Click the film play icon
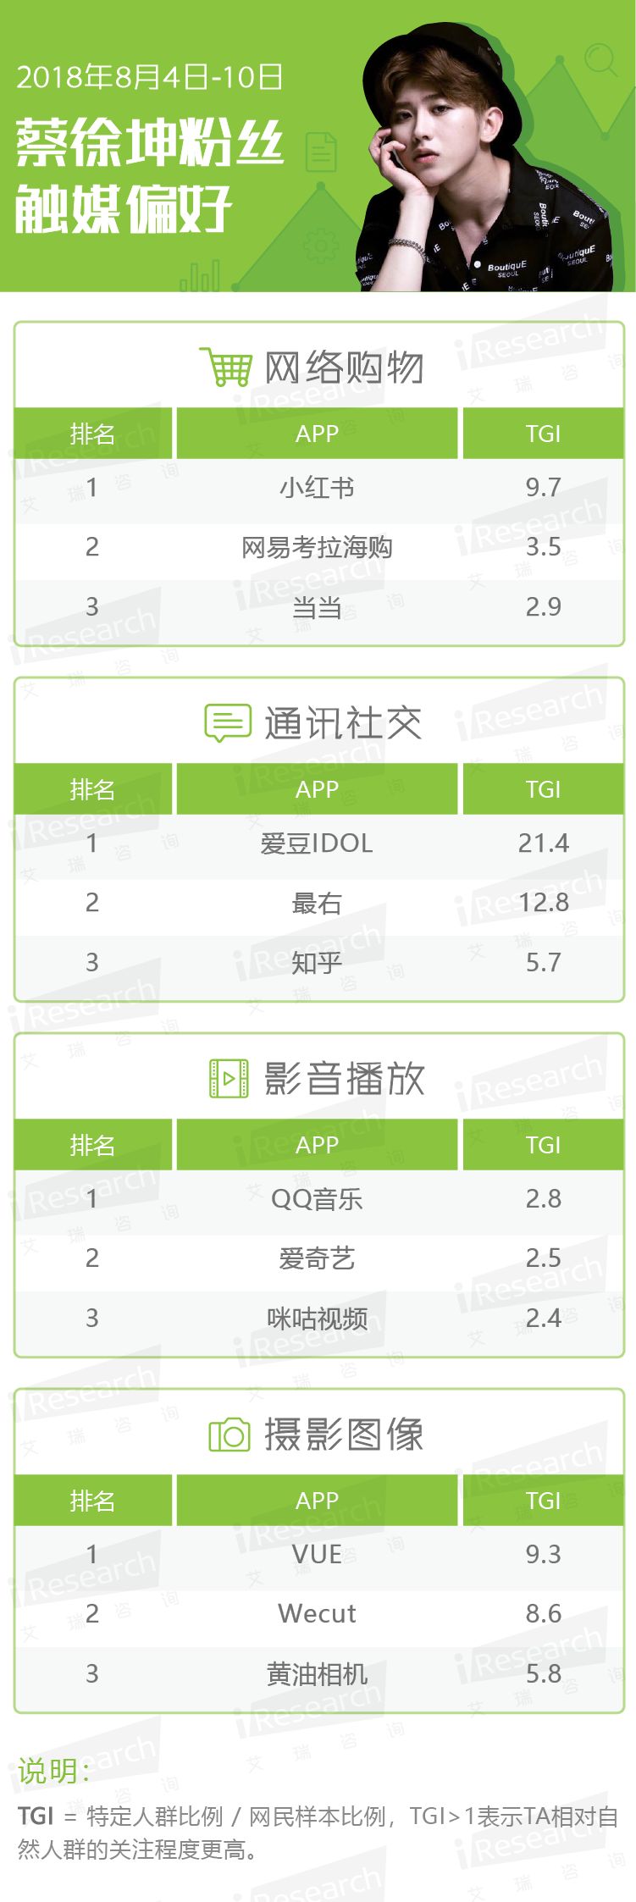Screen dimensions: 636x1902 pyautogui.click(x=228, y=1078)
